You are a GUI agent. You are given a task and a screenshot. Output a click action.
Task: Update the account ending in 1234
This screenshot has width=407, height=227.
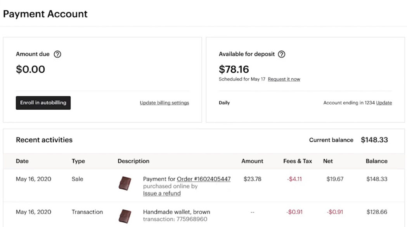(x=384, y=103)
